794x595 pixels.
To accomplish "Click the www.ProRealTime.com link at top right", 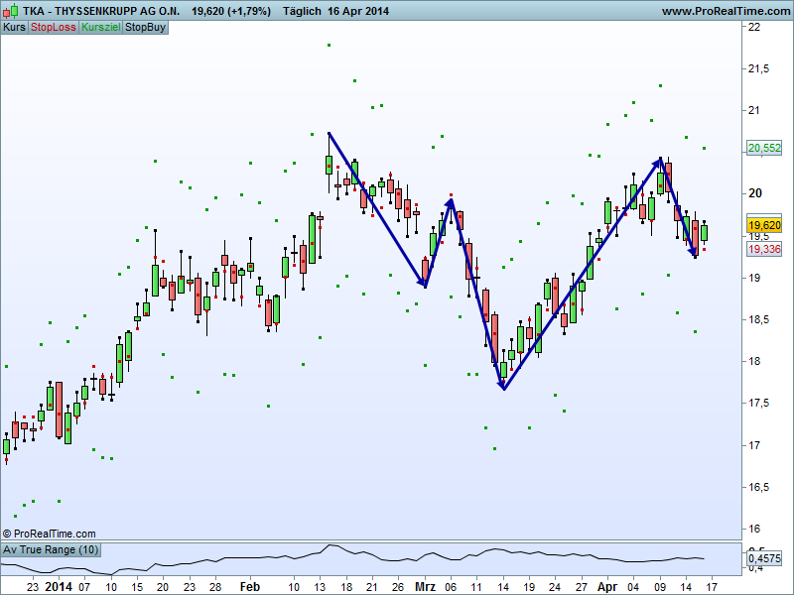I will click(726, 11).
